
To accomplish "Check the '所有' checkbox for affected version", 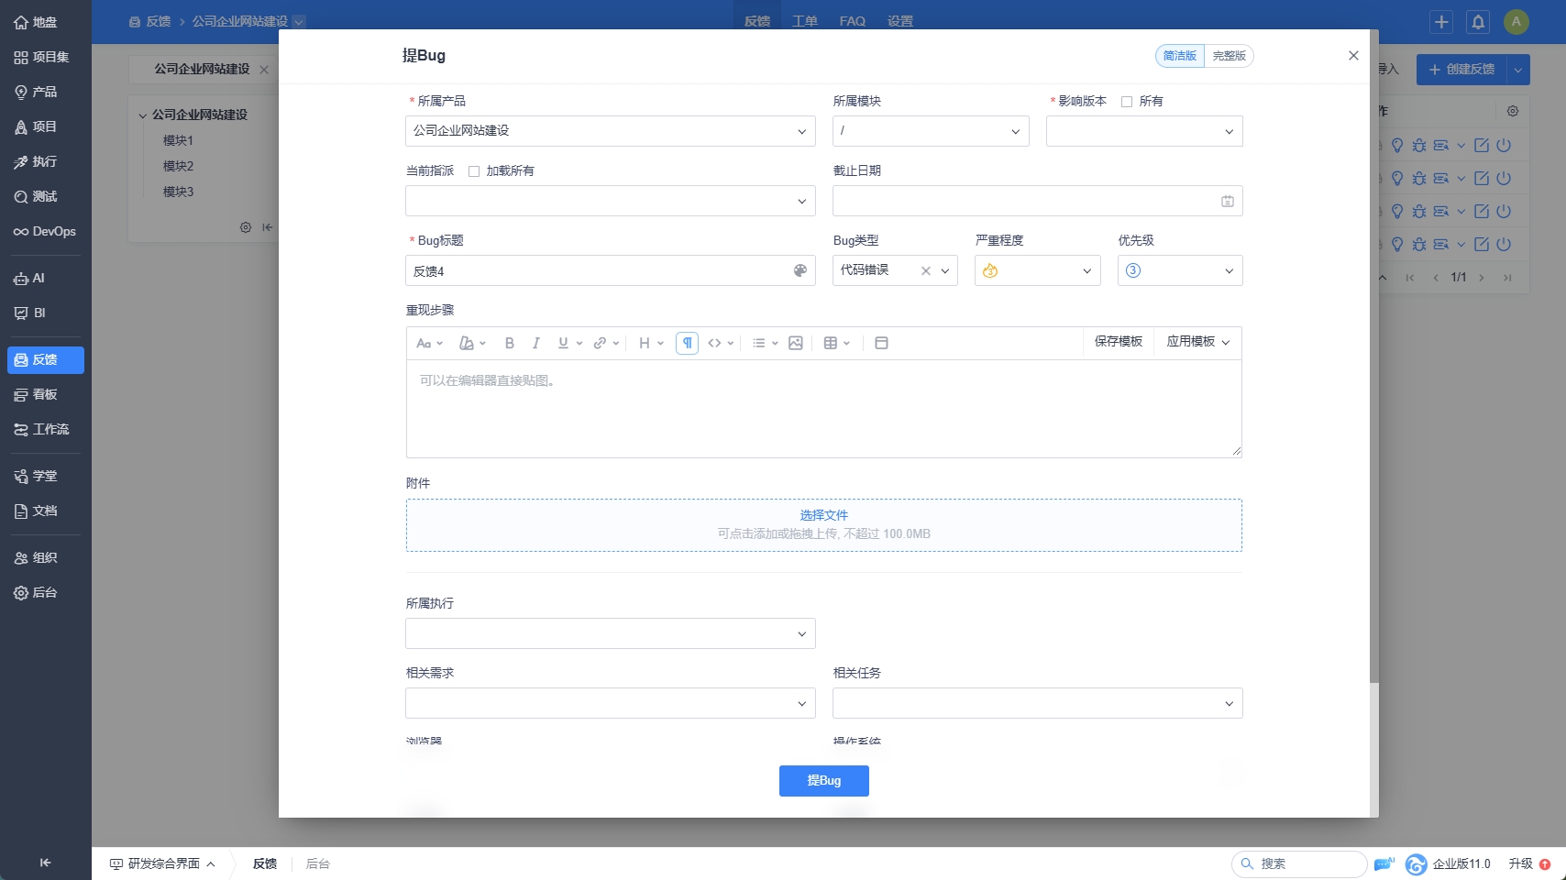I will click(1127, 102).
